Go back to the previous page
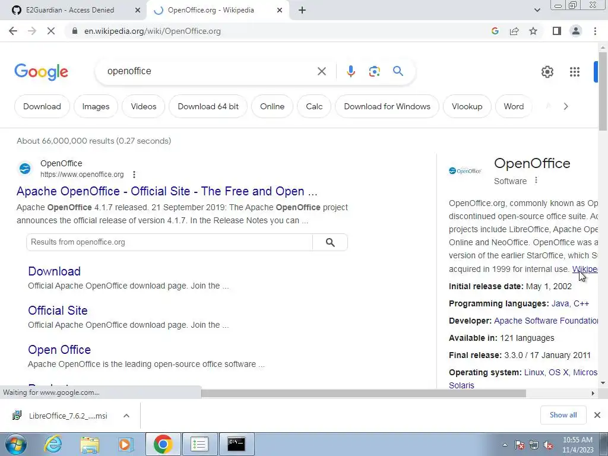The width and height of the screenshot is (608, 456). click(x=13, y=31)
